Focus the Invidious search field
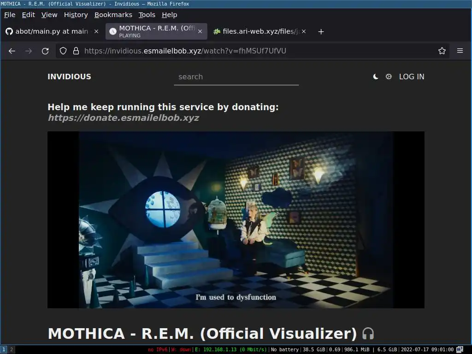The height and width of the screenshot is (354, 472). 236,77
